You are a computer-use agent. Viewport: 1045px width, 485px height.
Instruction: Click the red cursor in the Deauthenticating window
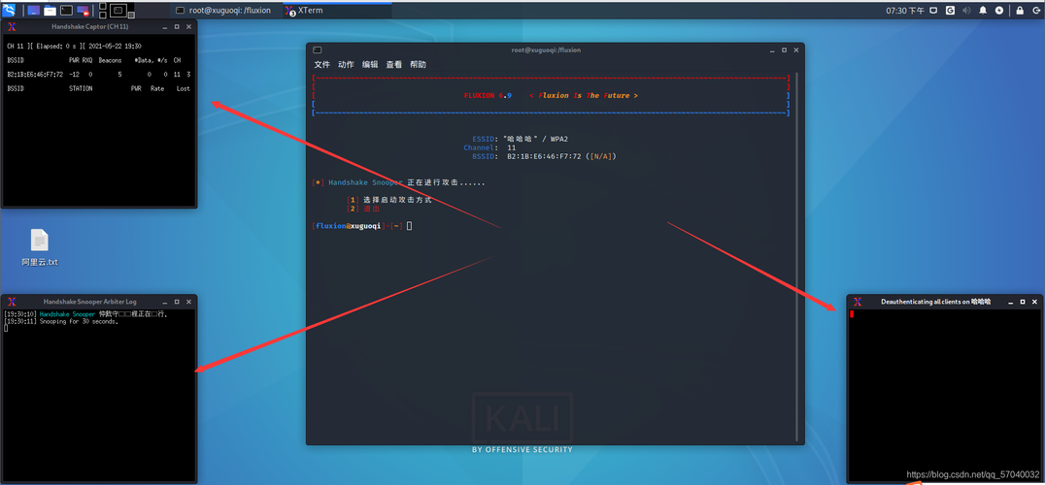pyautogui.click(x=852, y=314)
